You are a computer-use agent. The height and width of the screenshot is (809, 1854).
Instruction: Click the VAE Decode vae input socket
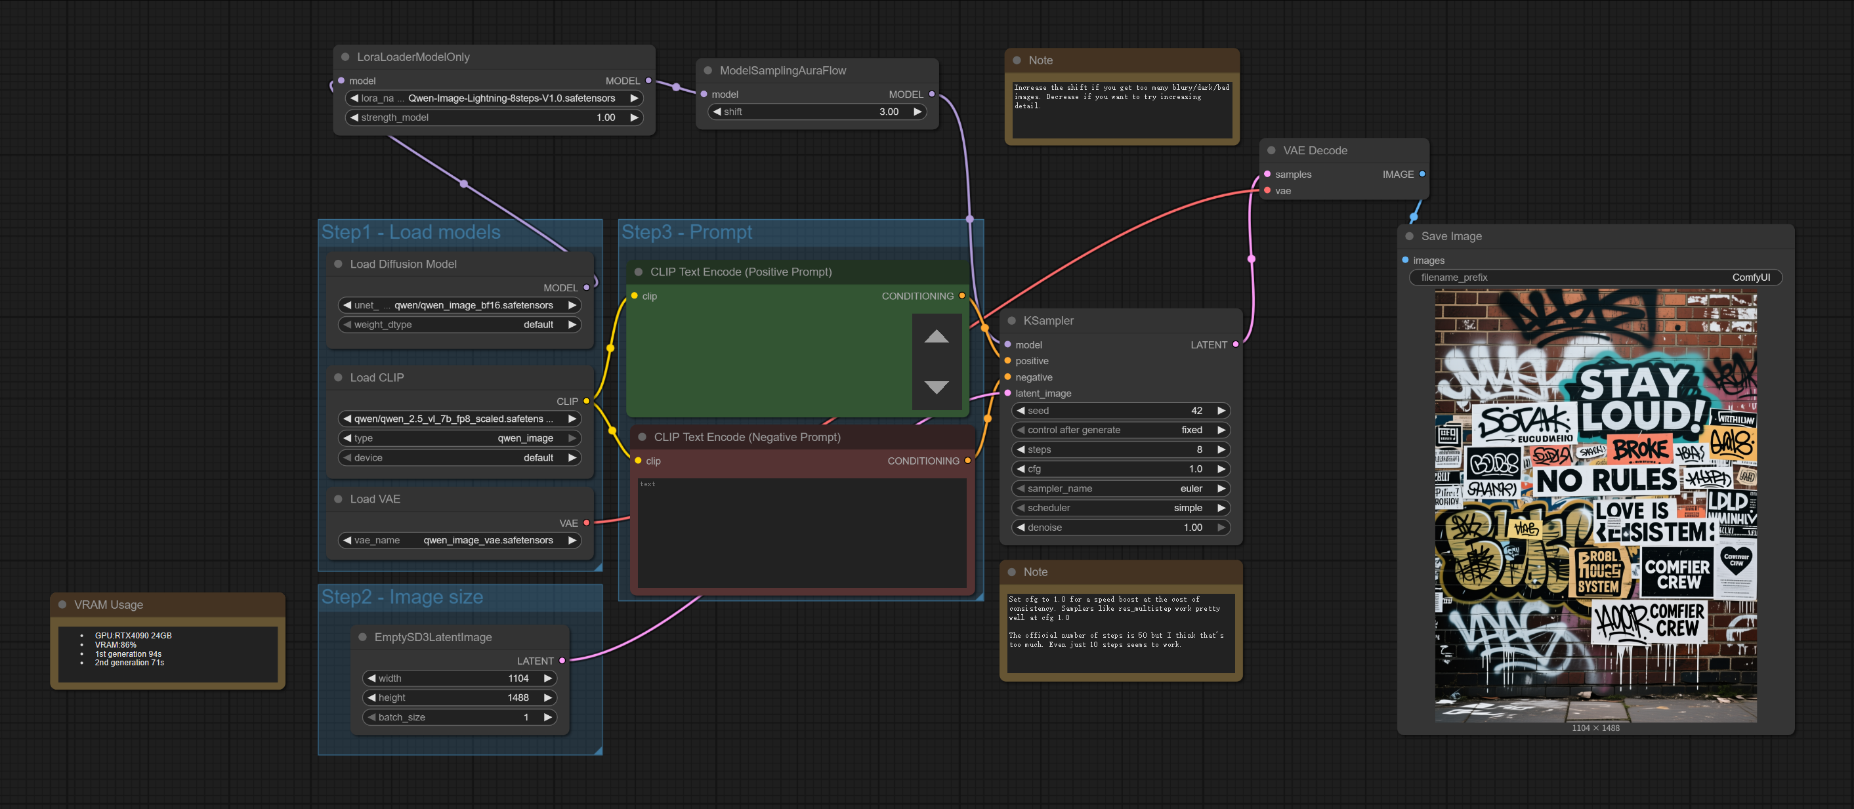coord(1267,191)
